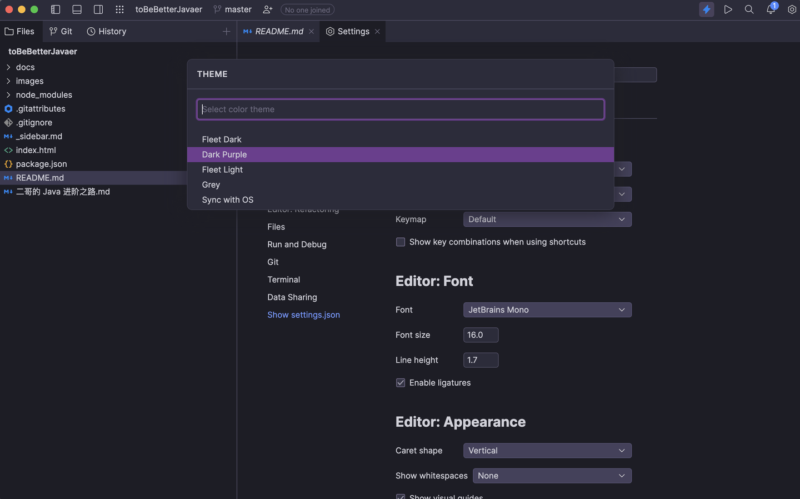Viewport: 800px width, 499px height.
Task: Open the Font dropdown showing JetBrains Mono
Action: coord(547,310)
